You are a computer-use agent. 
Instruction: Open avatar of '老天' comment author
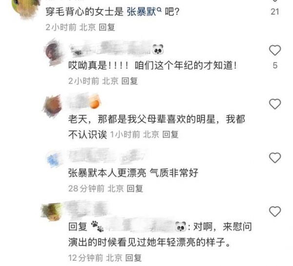click(52, 106)
